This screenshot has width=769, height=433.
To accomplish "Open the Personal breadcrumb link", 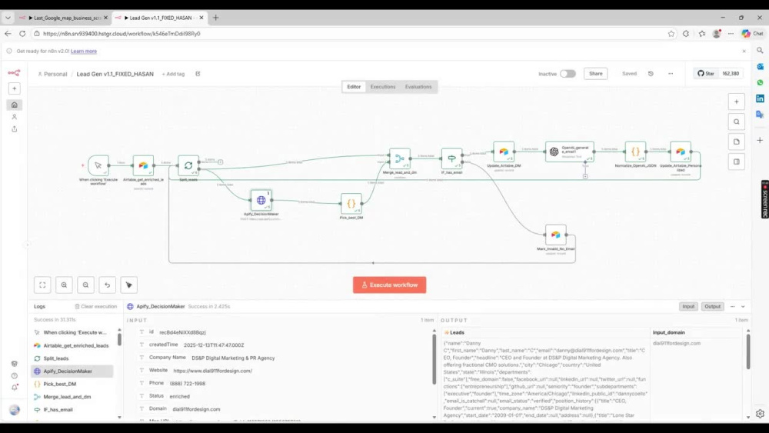I will point(52,74).
